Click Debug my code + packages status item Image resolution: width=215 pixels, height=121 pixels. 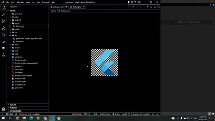[x=30, y=114]
